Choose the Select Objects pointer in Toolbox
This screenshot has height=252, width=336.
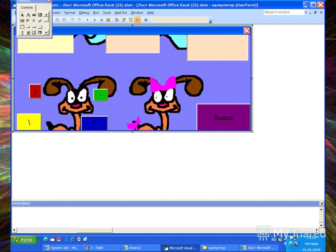(22, 15)
